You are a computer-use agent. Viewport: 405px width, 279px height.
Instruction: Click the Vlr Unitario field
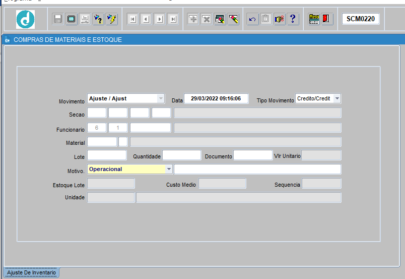pos(321,155)
